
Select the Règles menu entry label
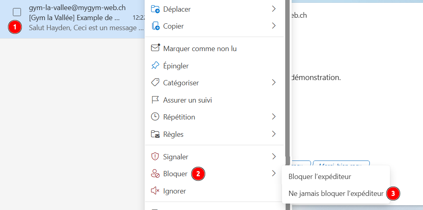[x=173, y=134]
